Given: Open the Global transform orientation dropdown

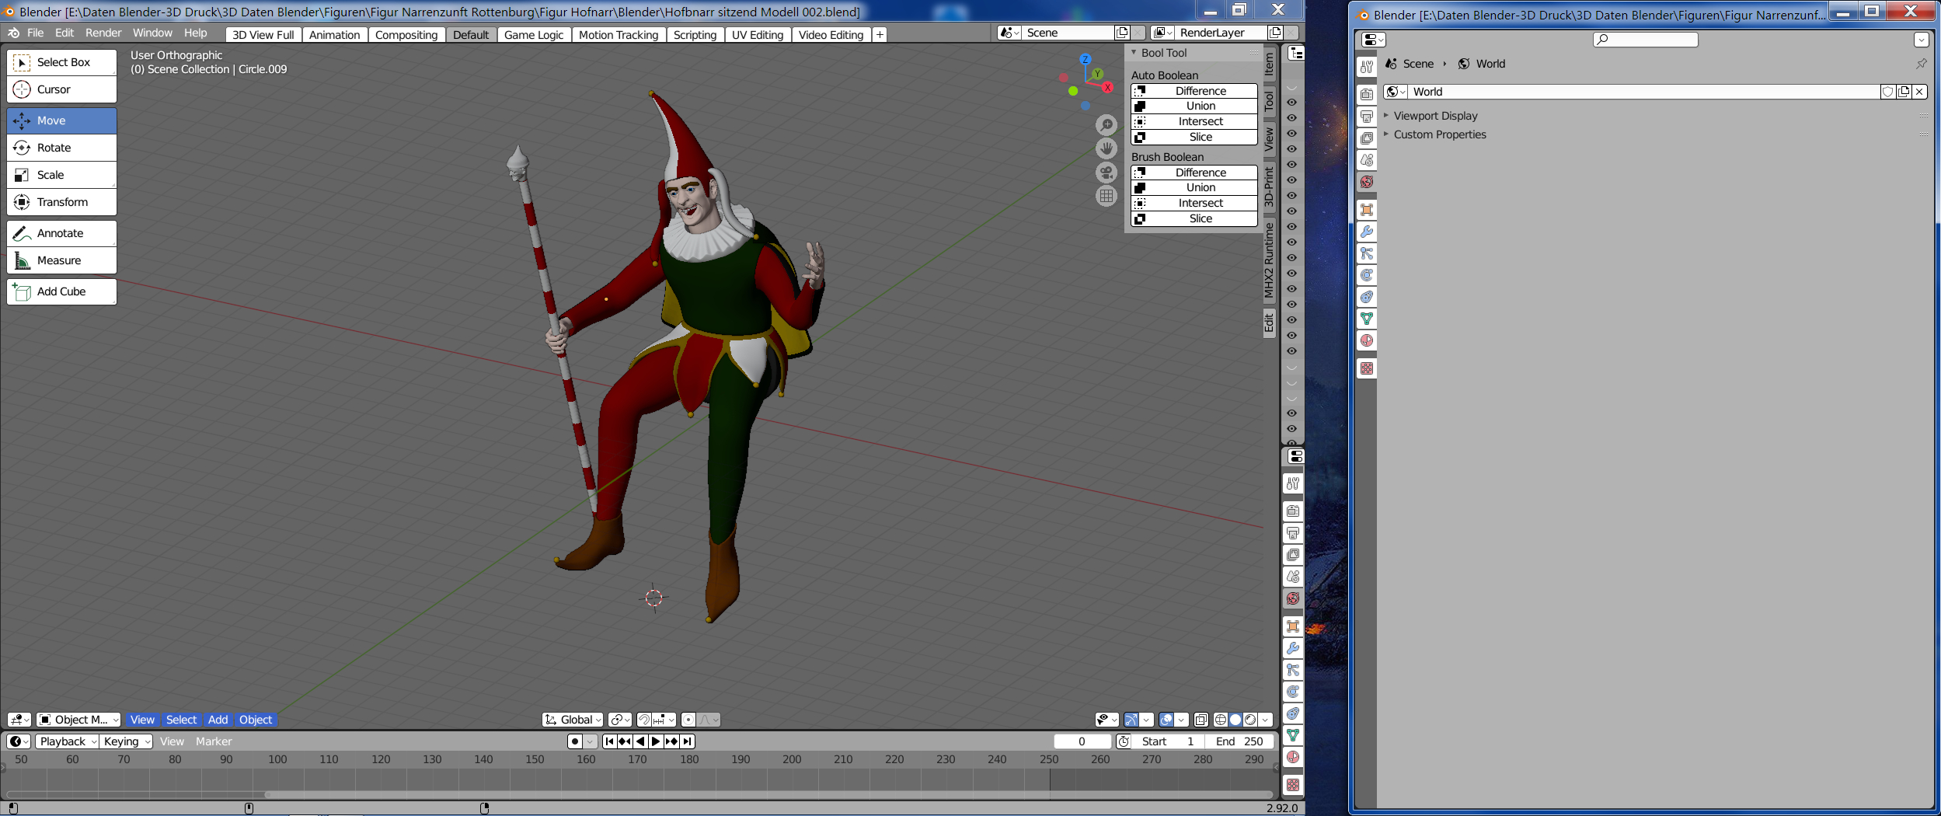Looking at the screenshot, I should (573, 720).
